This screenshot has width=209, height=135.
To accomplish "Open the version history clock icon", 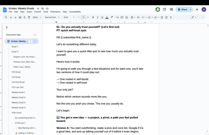I will (165, 9).
